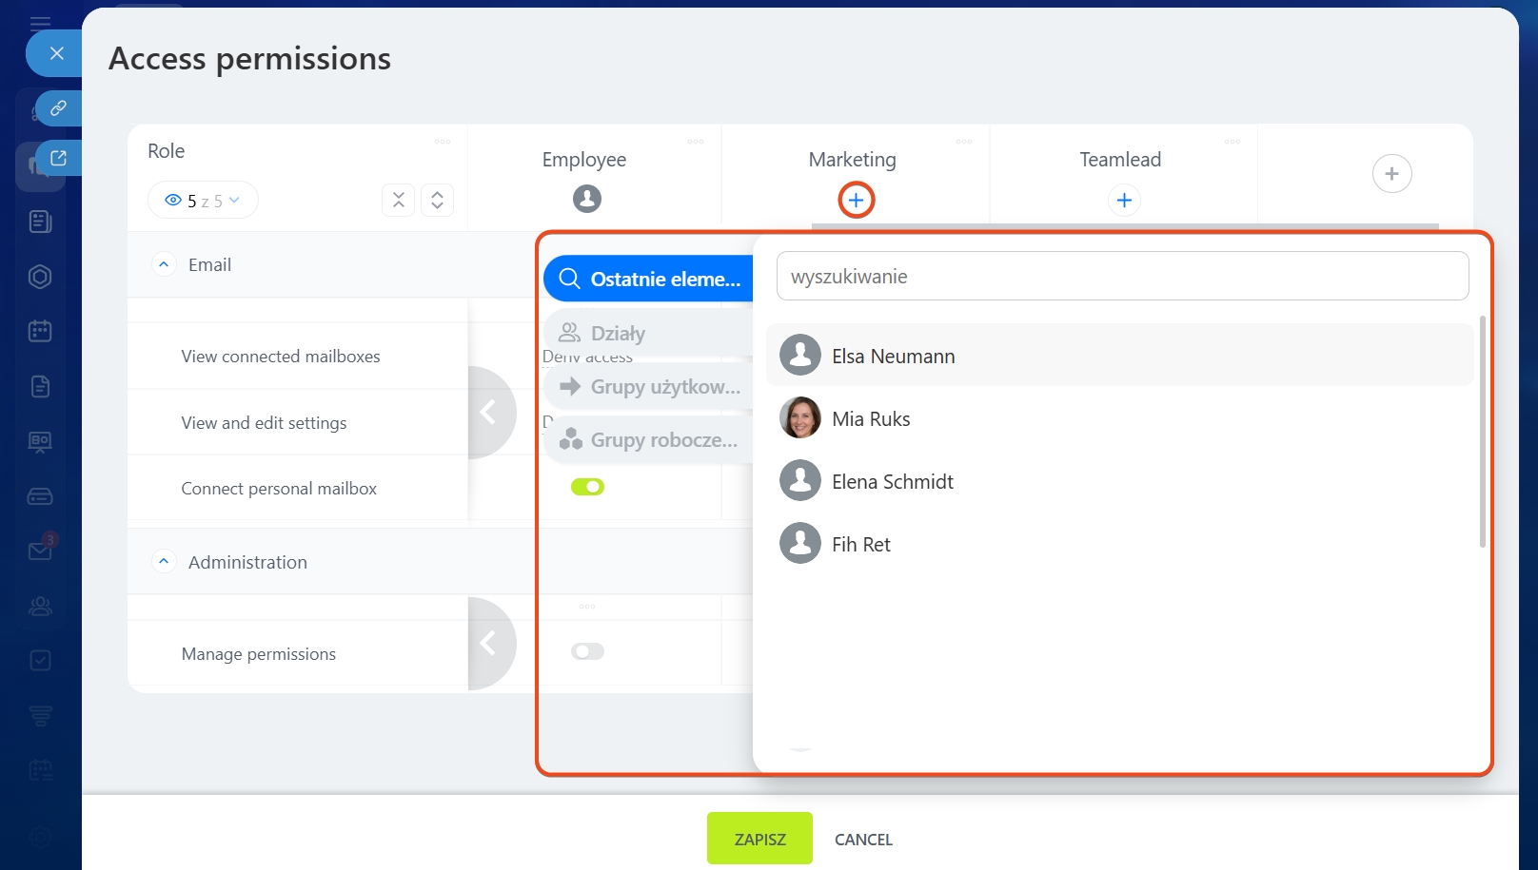Select Fih Ret from the list
Image resolution: width=1538 pixels, height=870 pixels.
tap(1119, 544)
